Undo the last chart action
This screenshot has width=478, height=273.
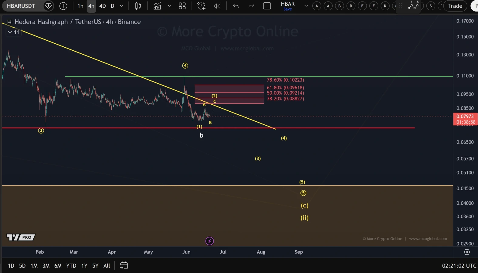pyautogui.click(x=236, y=6)
